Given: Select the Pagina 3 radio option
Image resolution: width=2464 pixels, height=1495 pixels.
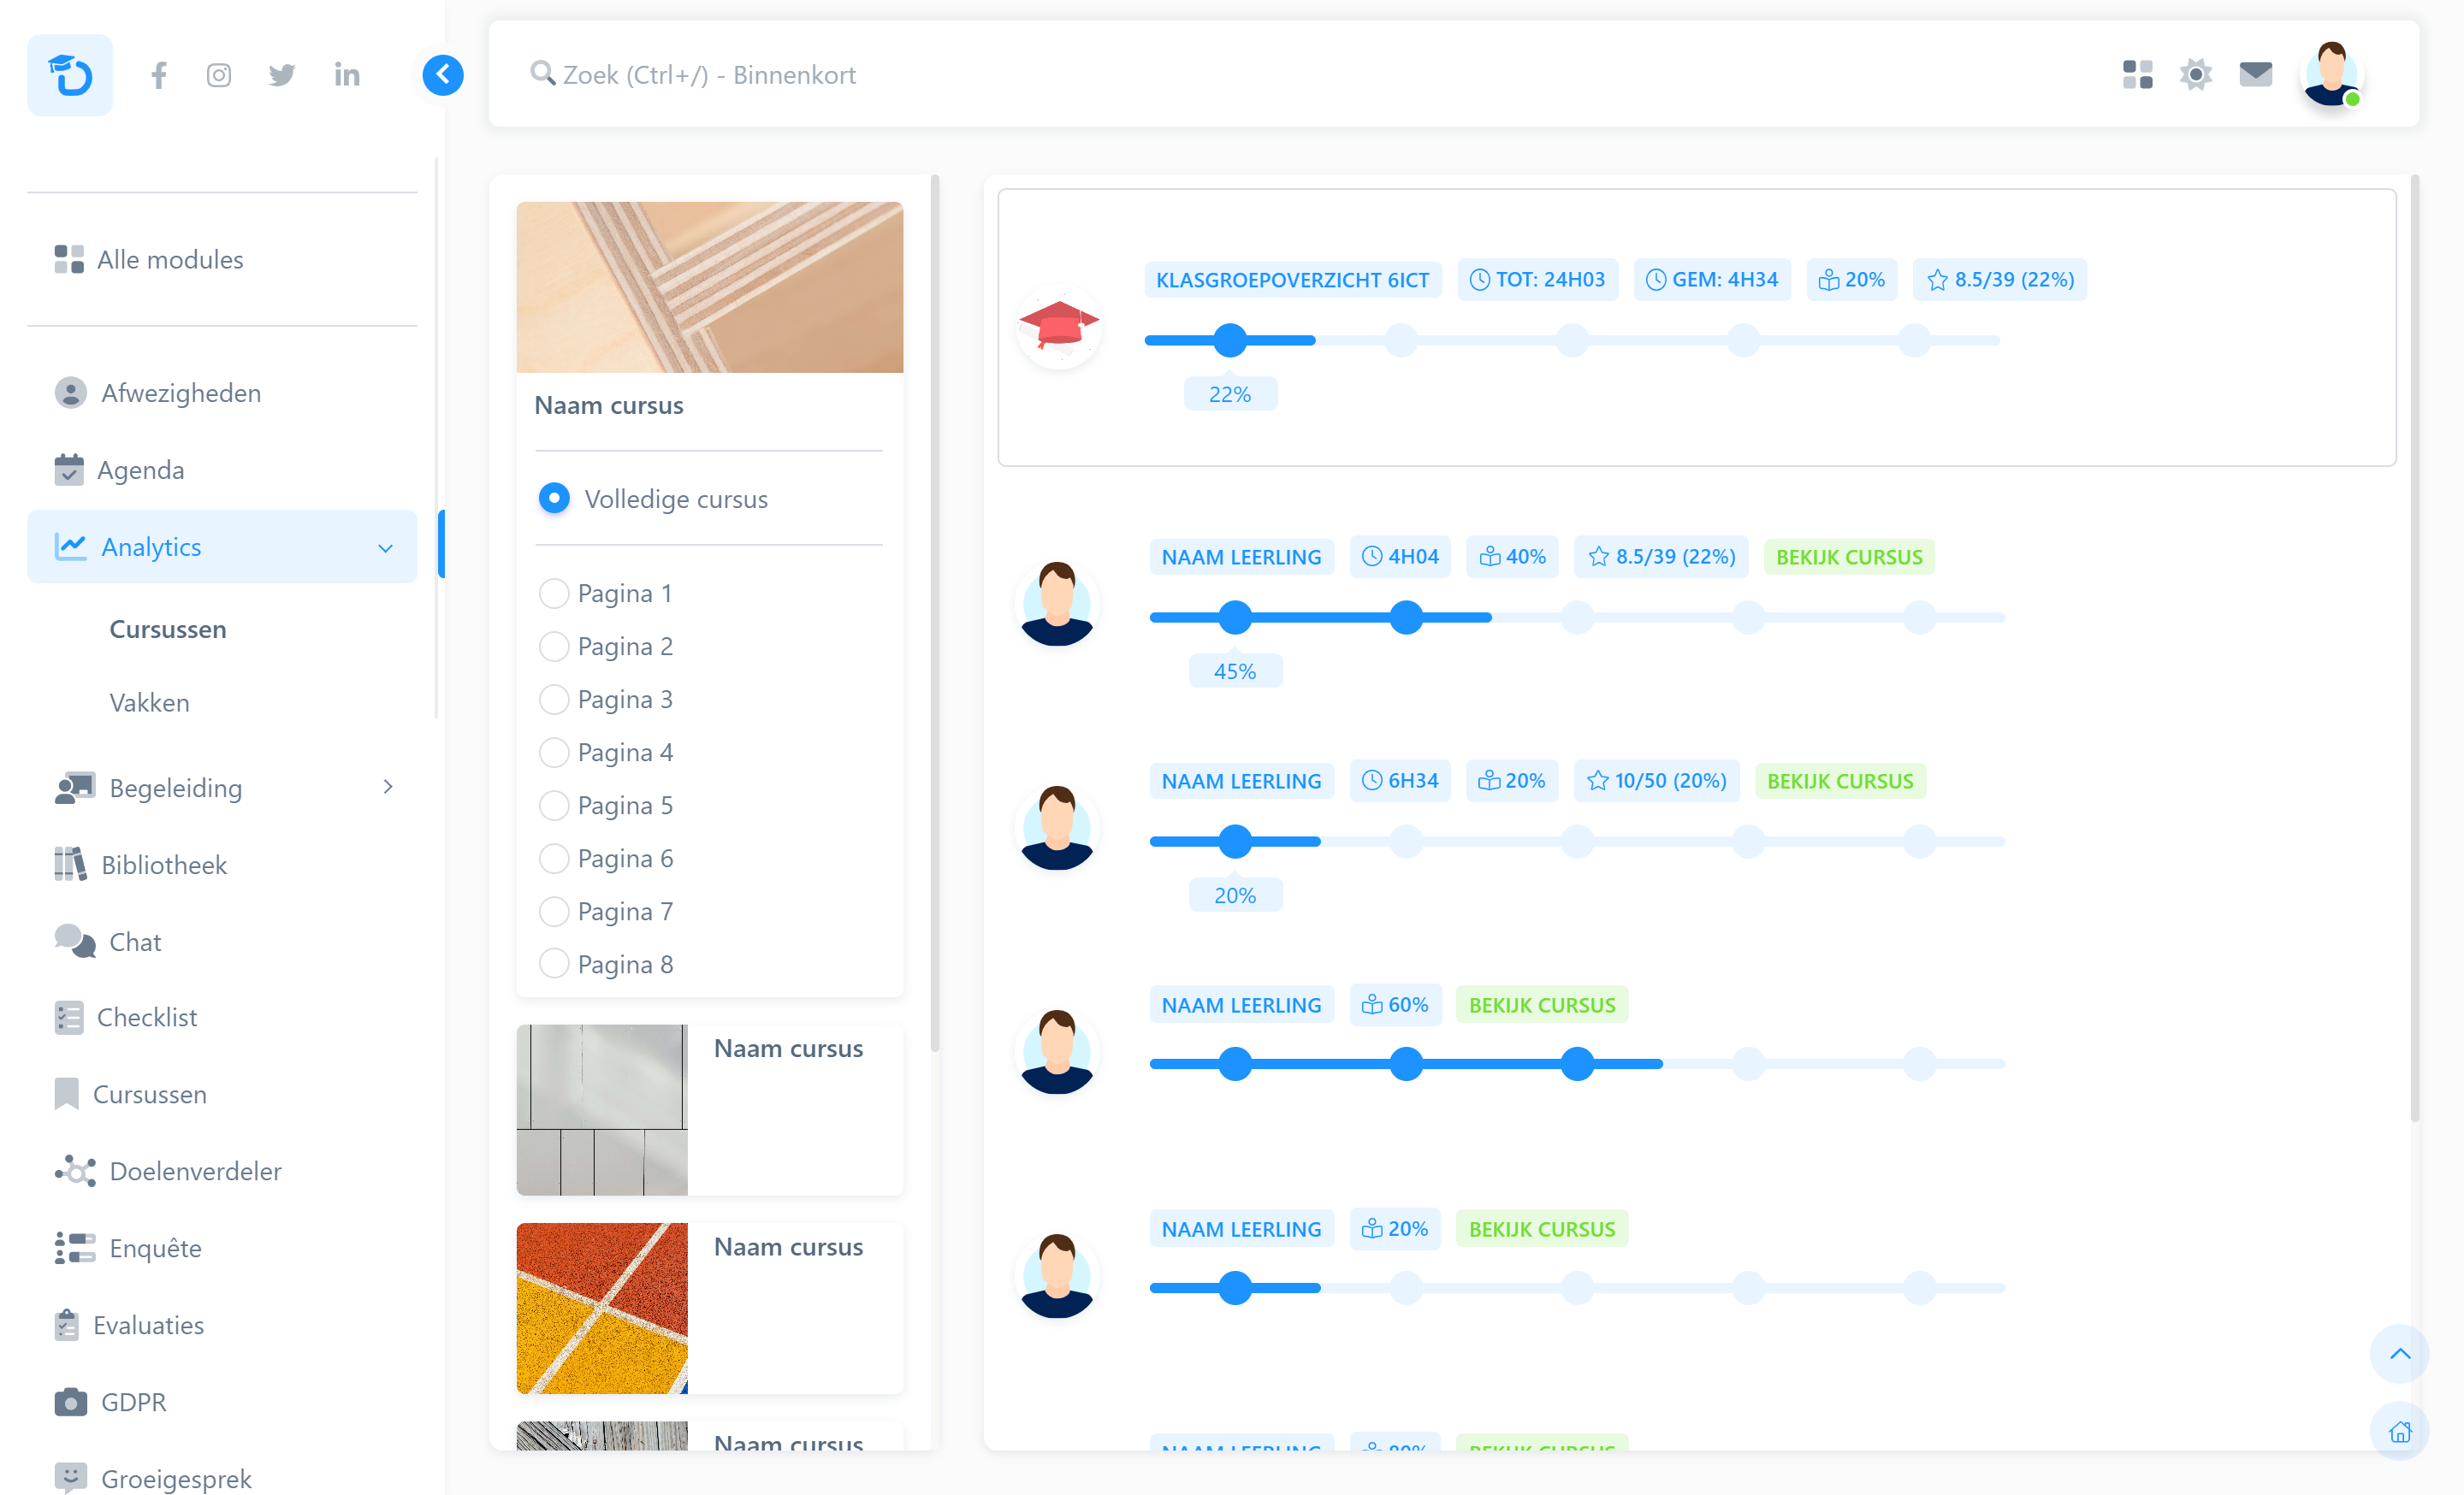Looking at the screenshot, I should point(554,700).
